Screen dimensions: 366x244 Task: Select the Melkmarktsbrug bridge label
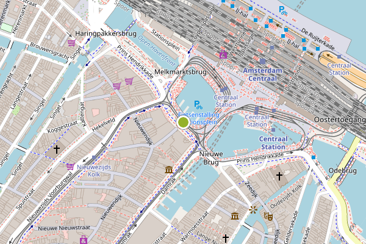pos(181,72)
